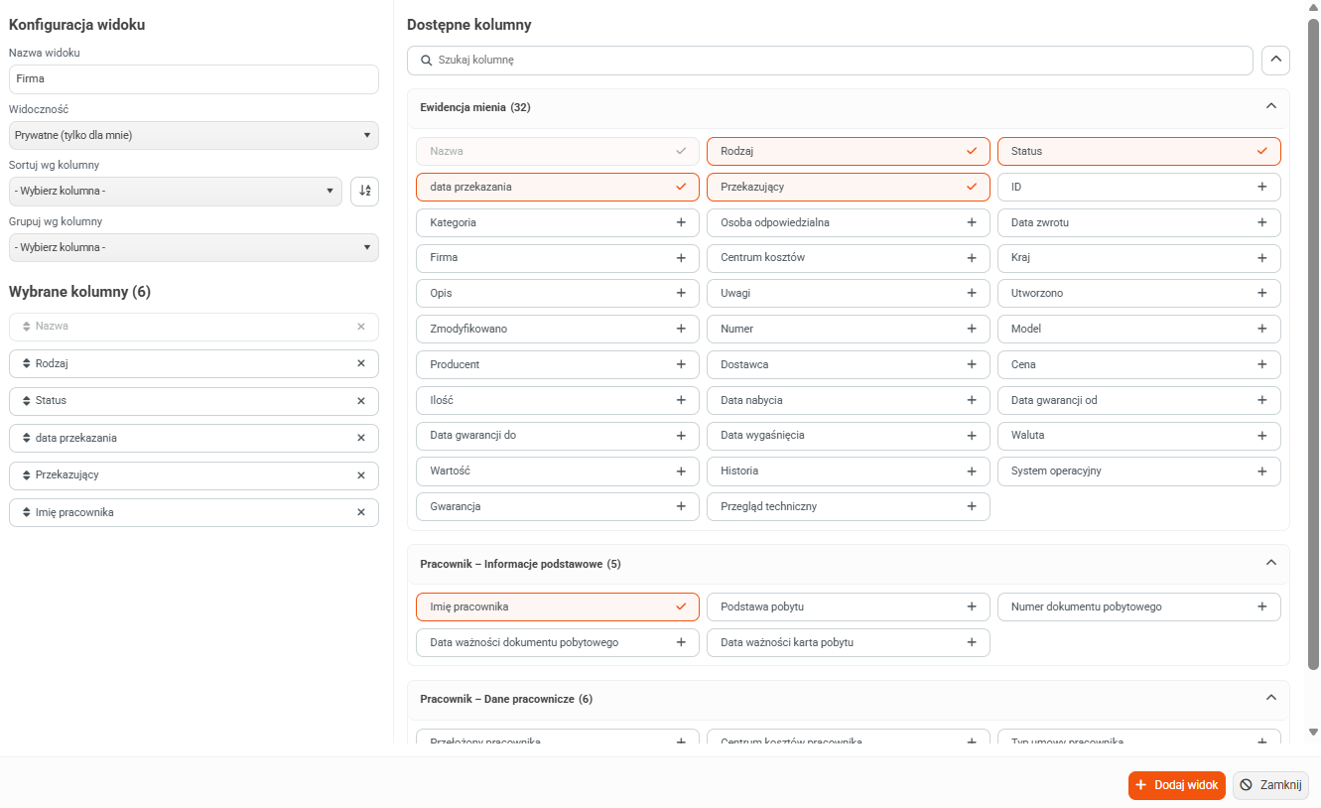Click the Dodaj widok button
The height and width of the screenshot is (808, 1321).
click(x=1177, y=785)
